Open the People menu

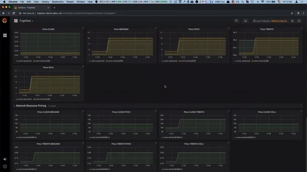(x=70, y=1)
